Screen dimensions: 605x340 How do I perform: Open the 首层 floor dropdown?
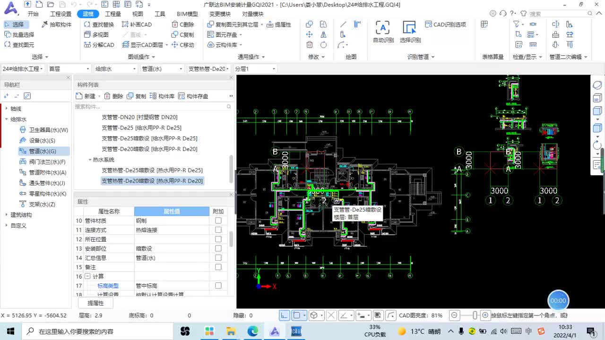69,69
